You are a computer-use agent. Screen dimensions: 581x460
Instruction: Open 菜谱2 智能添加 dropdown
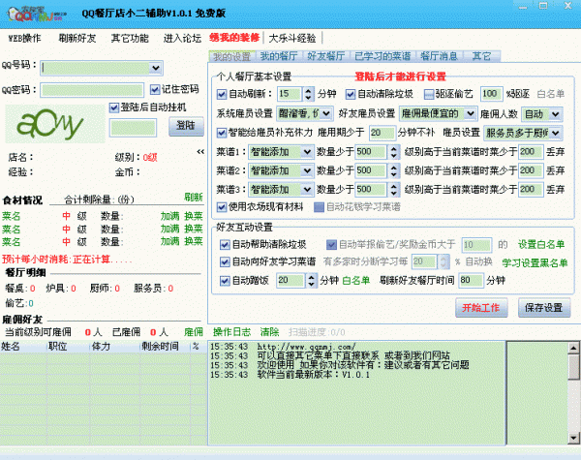pos(307,170)
